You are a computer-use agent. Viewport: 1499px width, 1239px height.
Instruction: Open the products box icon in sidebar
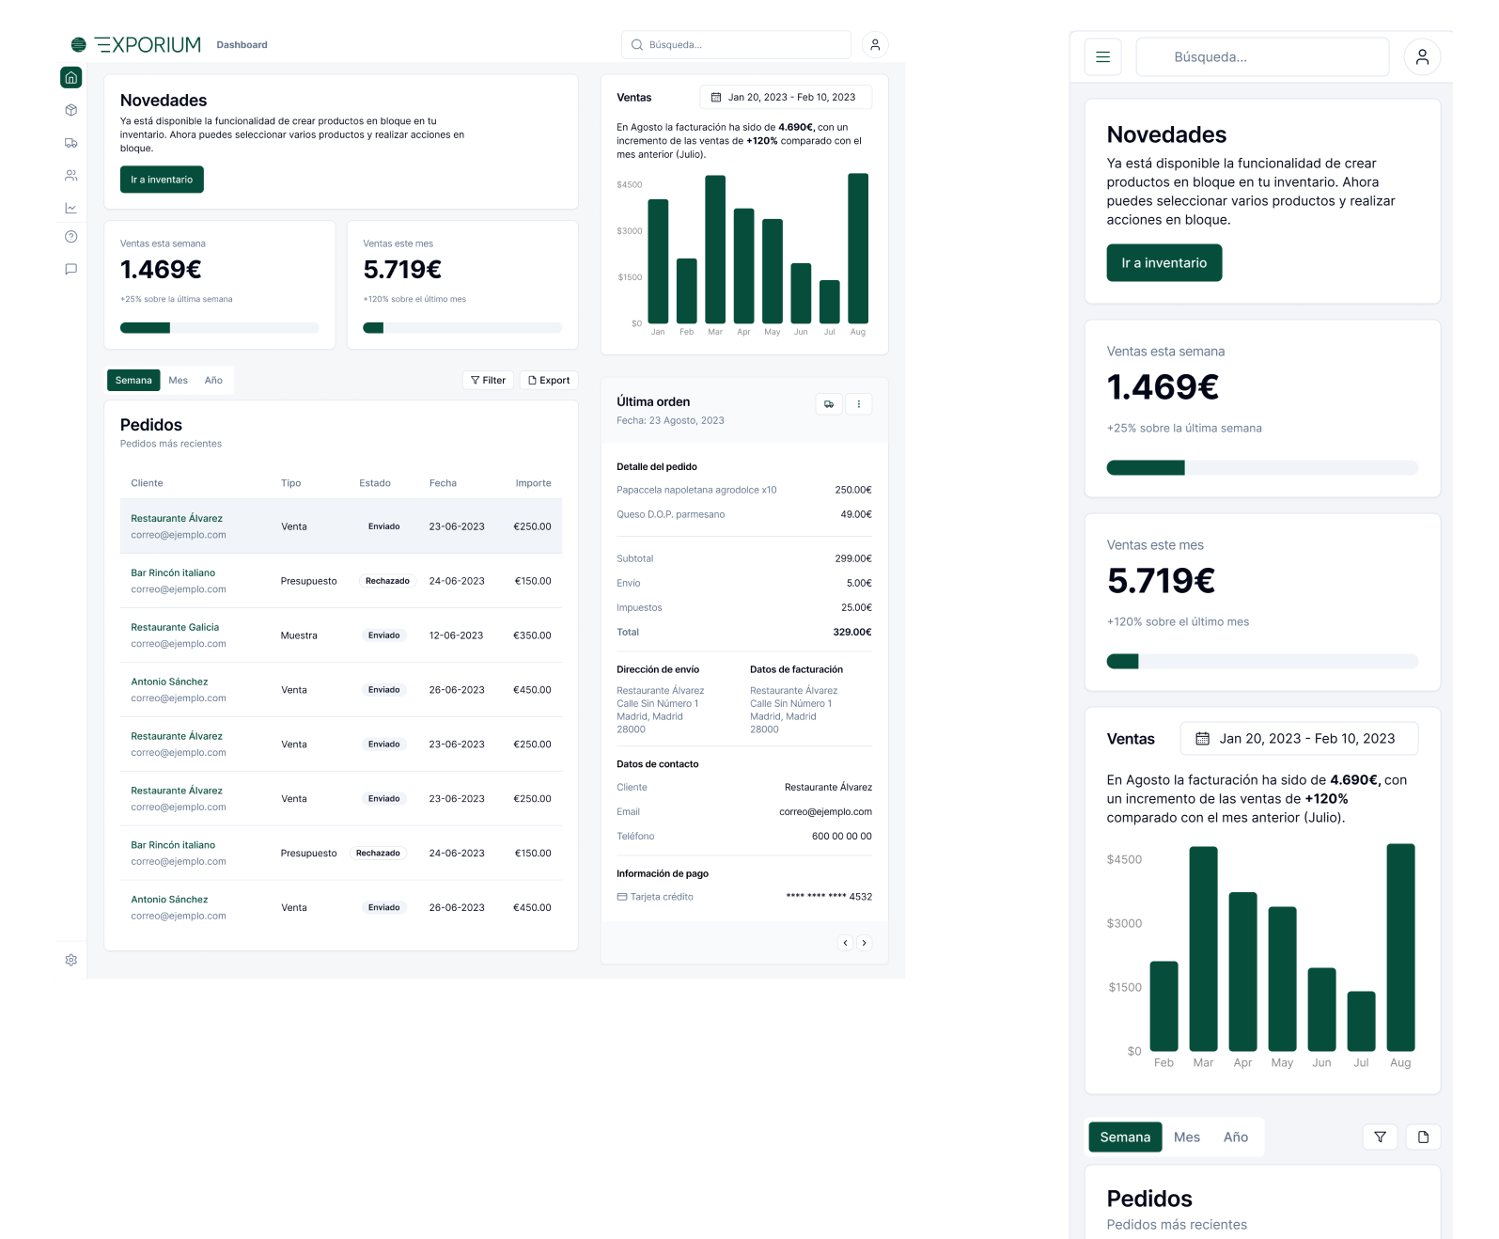click(71, 110)
